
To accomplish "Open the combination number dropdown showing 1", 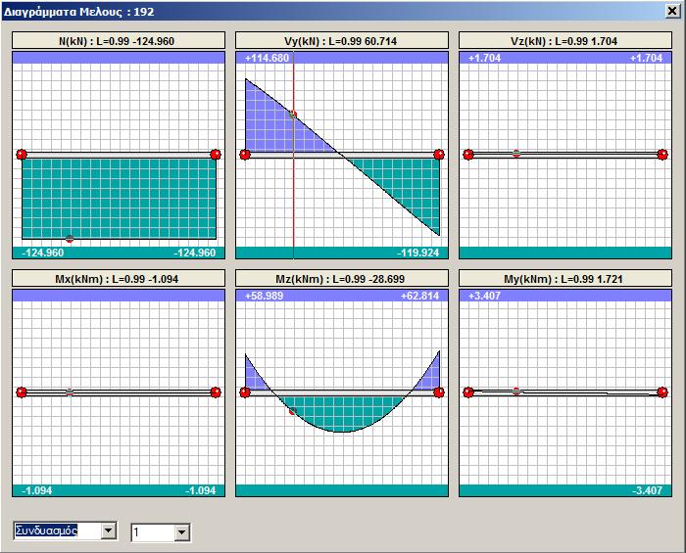I will pos(181,532).
